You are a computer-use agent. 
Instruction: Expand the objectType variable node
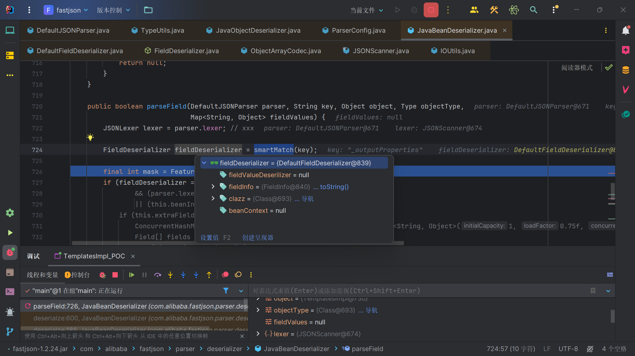[258, 310]
